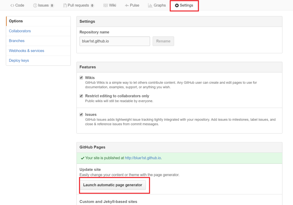
Task: Click the published checkmark icon
Action: [x=82, y=158]
